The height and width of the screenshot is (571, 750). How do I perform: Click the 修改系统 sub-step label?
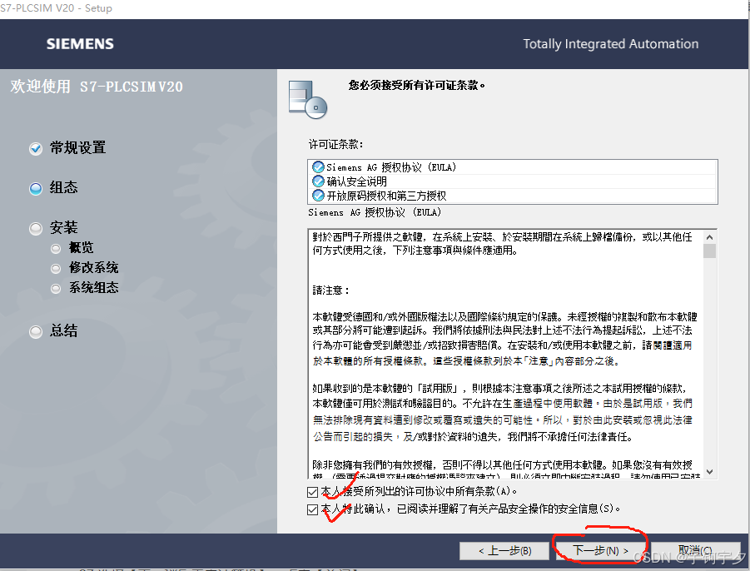(94, 268)
